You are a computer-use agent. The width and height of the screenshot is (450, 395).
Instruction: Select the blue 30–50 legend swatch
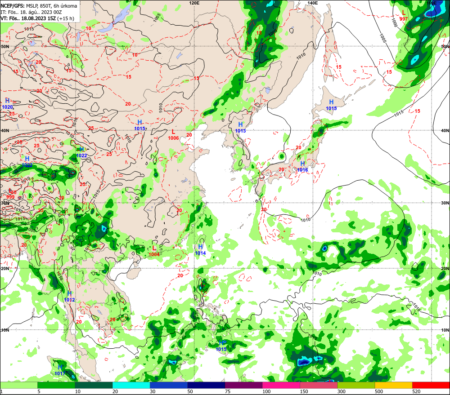[x=169, y=385]
